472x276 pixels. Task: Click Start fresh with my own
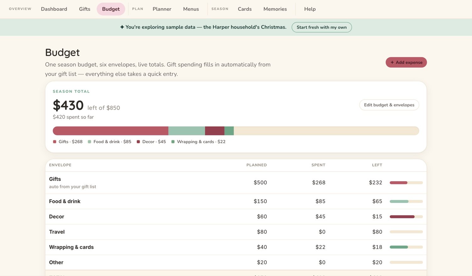pos(322,27)
